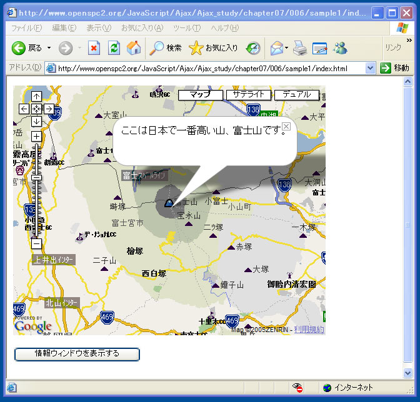Click the Stop loading page icon
This screenshot has height=402, width=420.
coord(94,48)
